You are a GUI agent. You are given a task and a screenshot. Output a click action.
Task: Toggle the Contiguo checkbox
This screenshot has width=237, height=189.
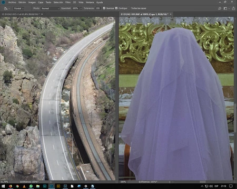116,8
